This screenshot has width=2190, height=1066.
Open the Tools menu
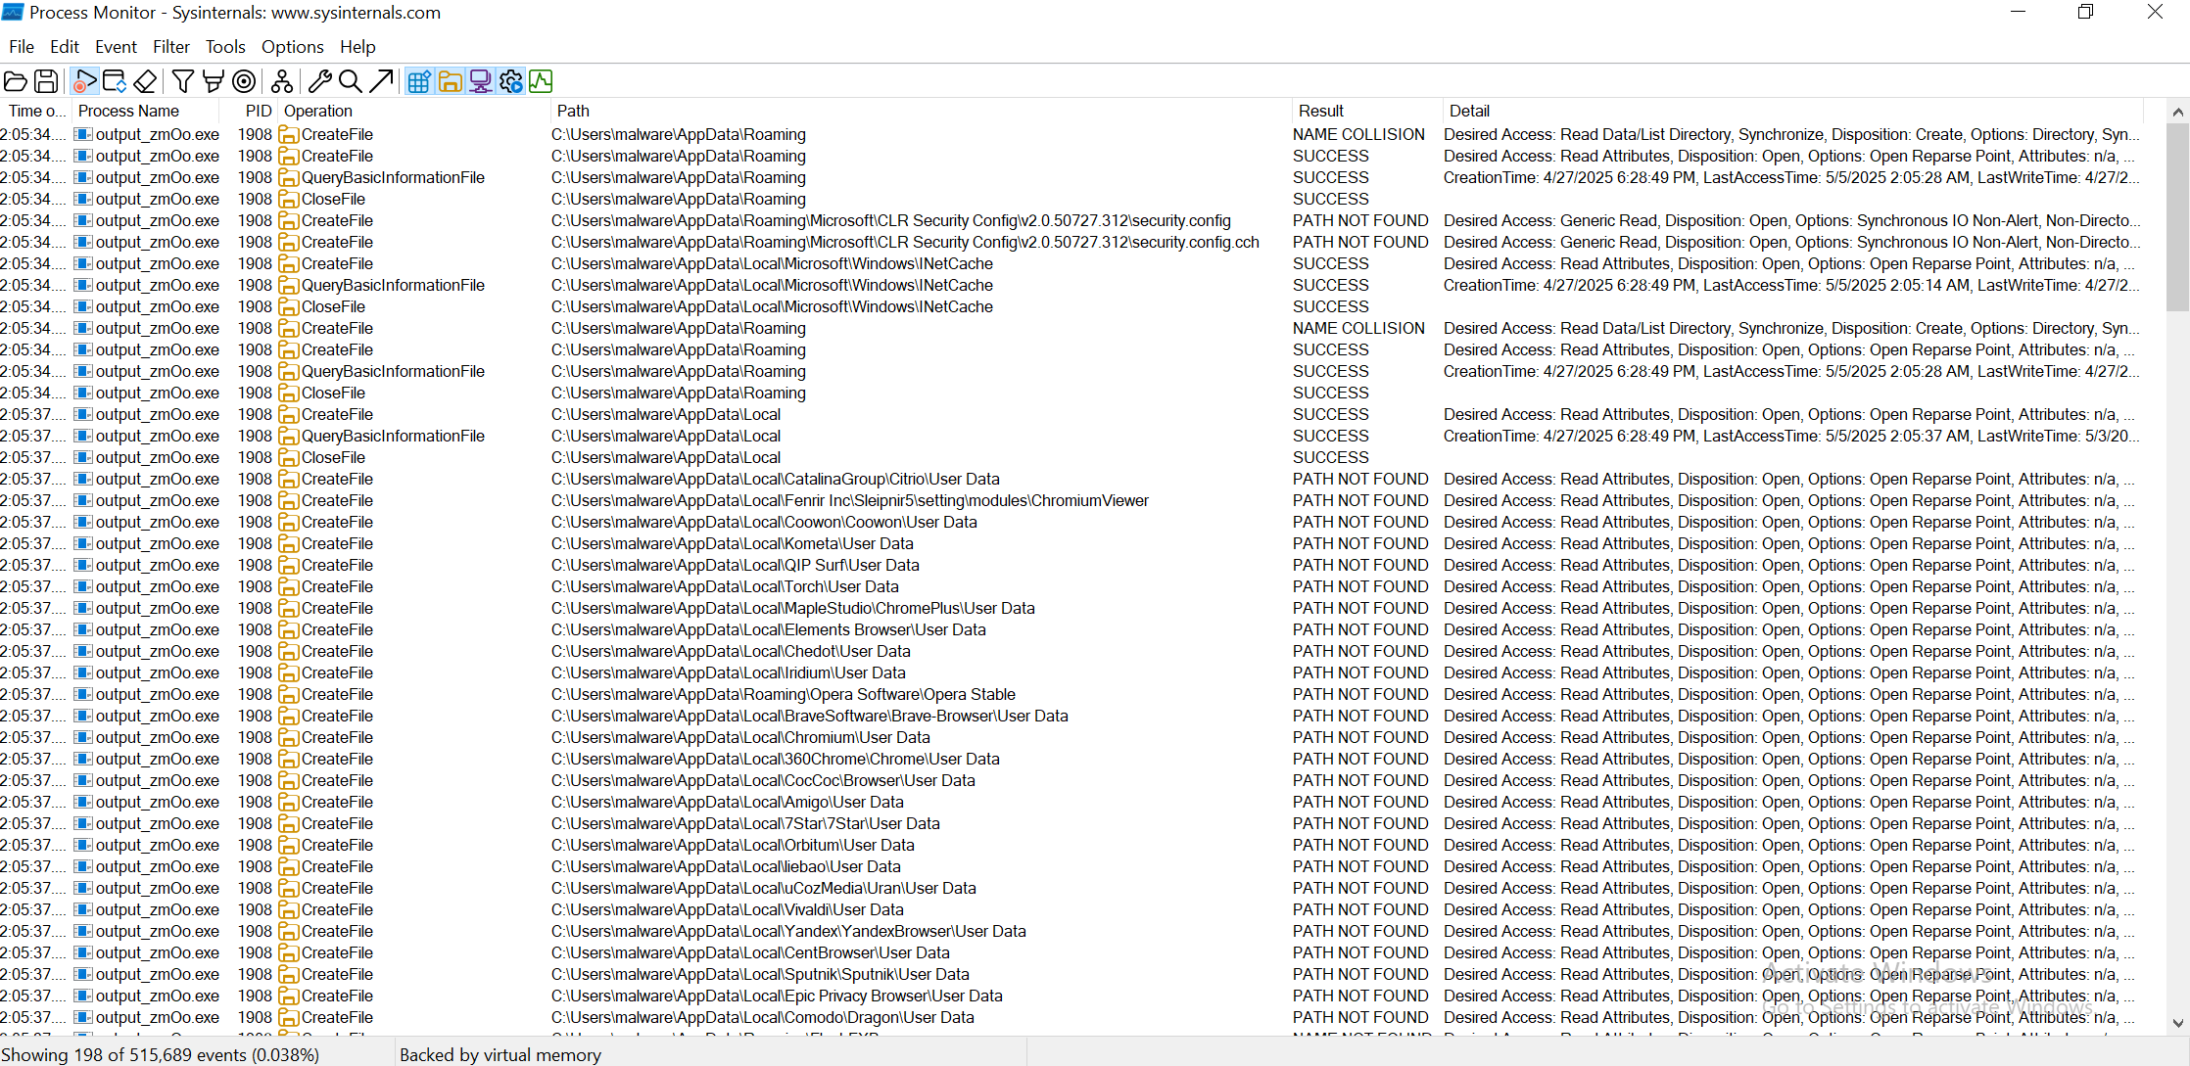pos(225,47)
